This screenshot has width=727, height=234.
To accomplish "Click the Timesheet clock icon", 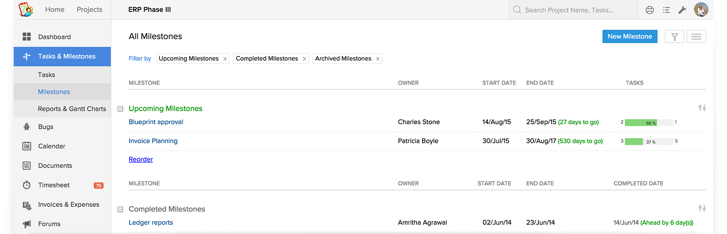I will click(27, 185).
